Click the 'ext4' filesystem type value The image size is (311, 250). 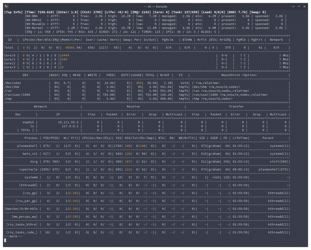(184, 83)
